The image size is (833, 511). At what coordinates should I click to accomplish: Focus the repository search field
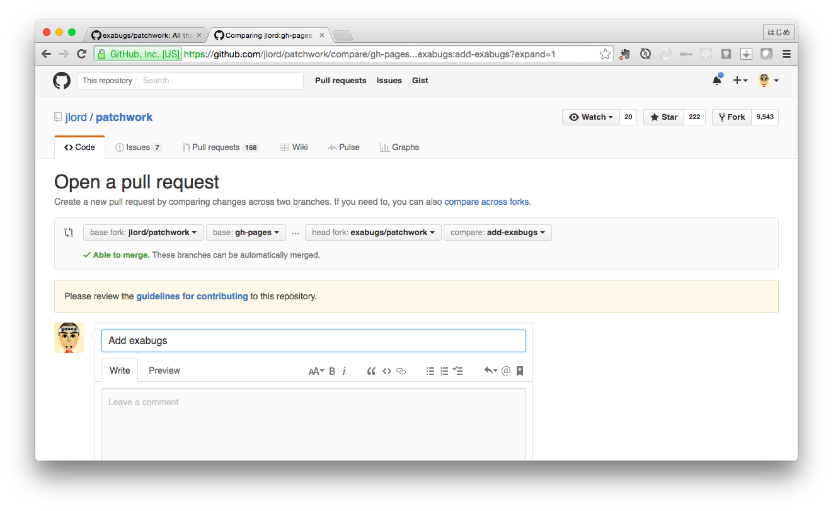[x=220, y=81]
